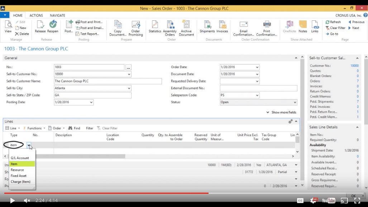
Task: Go to Previous record
Action: [x=356, y=22]
